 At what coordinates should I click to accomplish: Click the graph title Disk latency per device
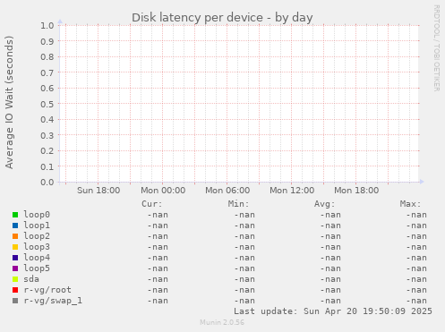pyautogui.click(x=222, y=18)
